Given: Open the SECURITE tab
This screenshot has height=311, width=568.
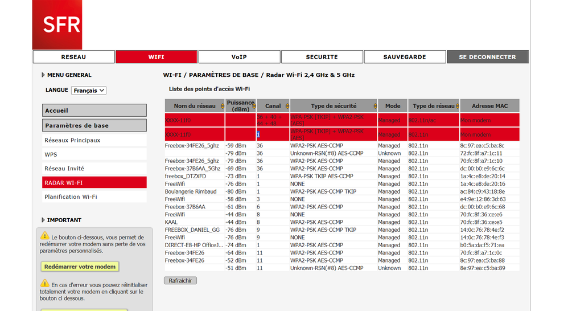Looking at the screenshot, I should 322,57.
